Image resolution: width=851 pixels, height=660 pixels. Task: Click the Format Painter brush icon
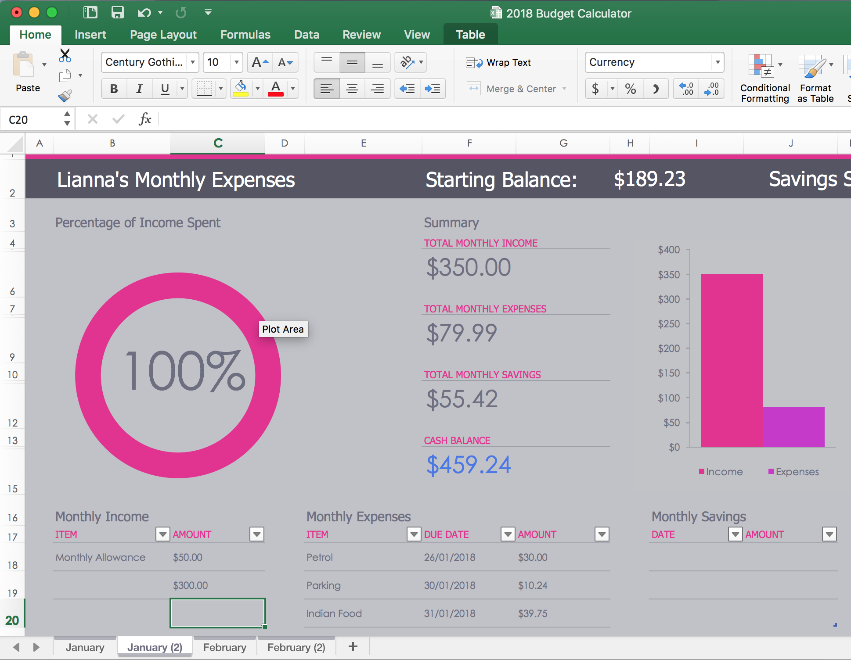tap(65, 96)
